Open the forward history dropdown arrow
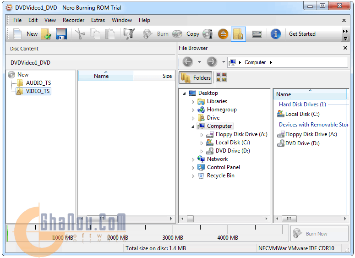 coord(224,61)
